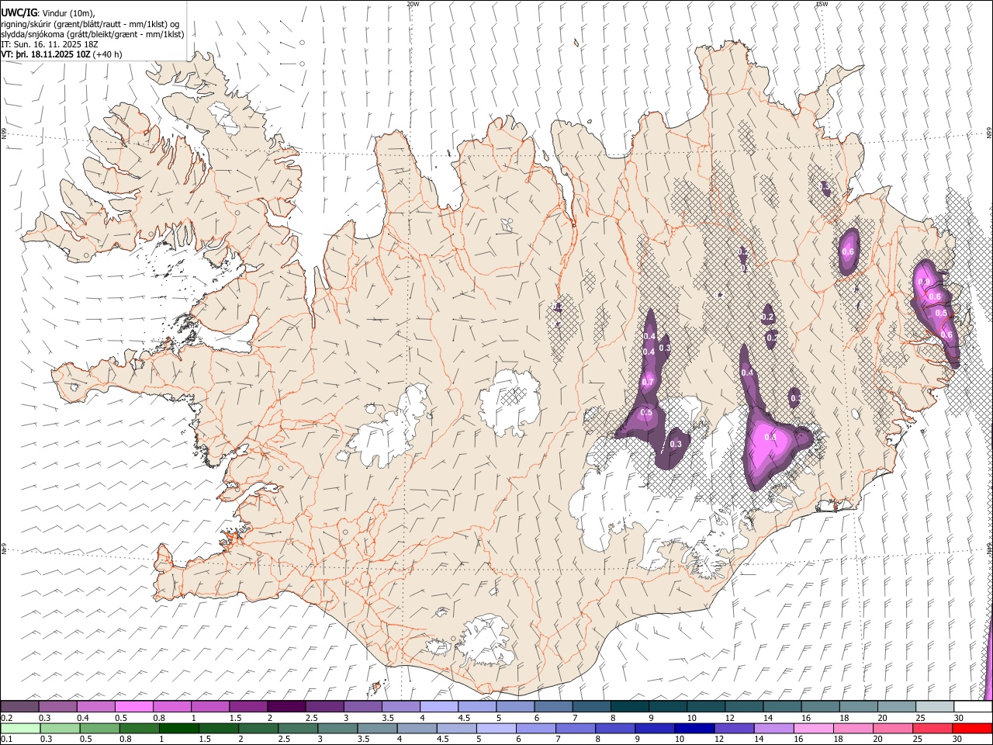Click the '0.9' value in the eastern snow patch
The width and height of the screenshot is (993, 745).
point(923,282)
